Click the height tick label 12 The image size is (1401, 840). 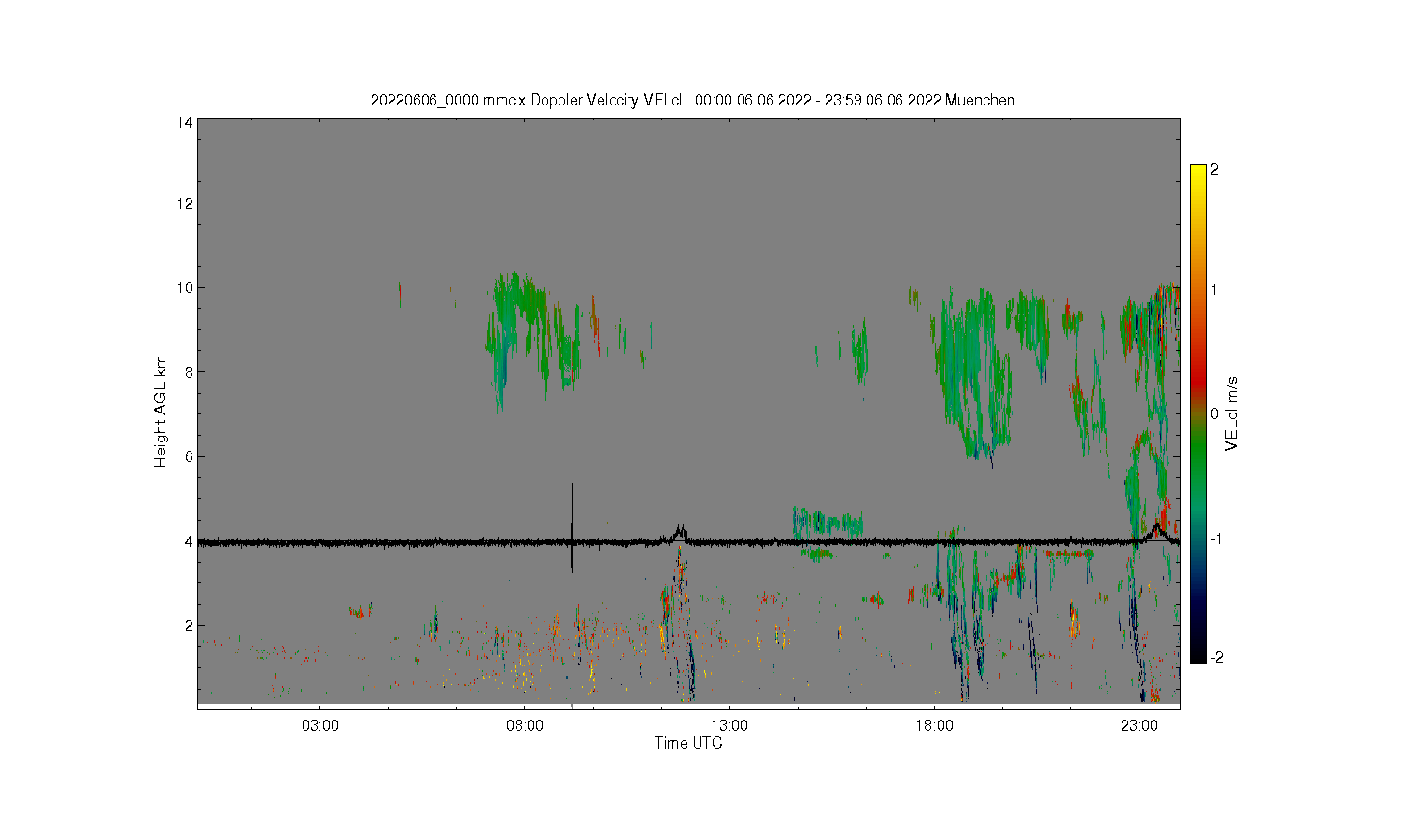tap(185, 203)
